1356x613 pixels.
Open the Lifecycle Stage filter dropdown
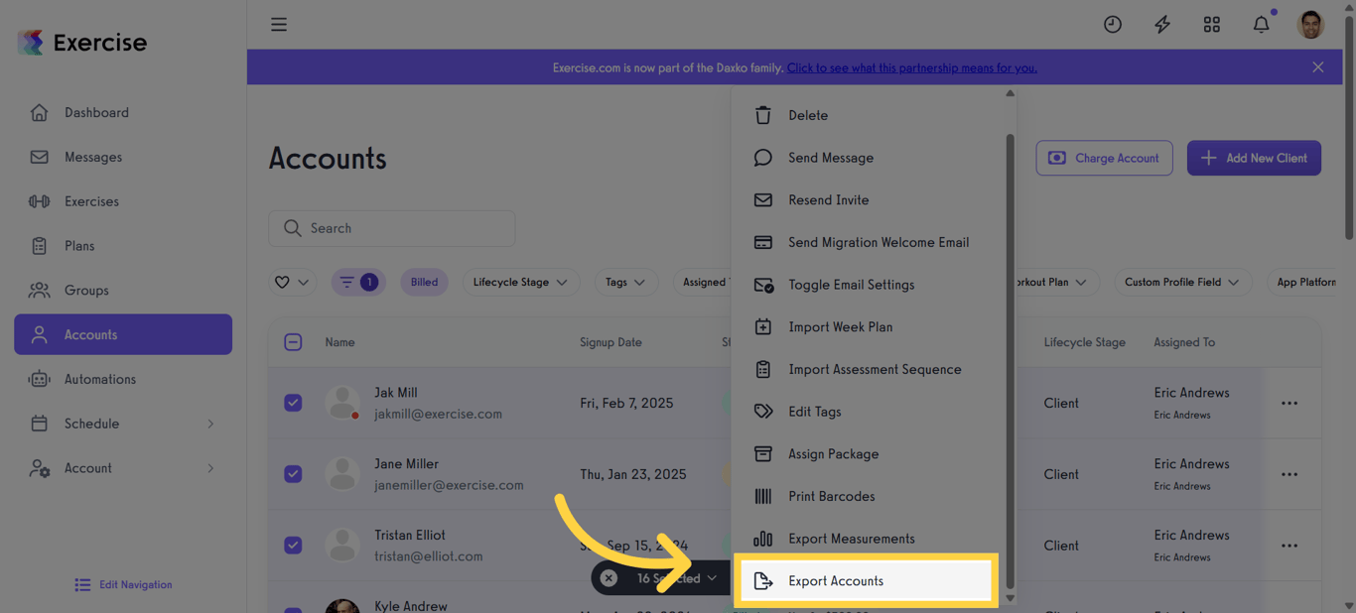(520, 282)
